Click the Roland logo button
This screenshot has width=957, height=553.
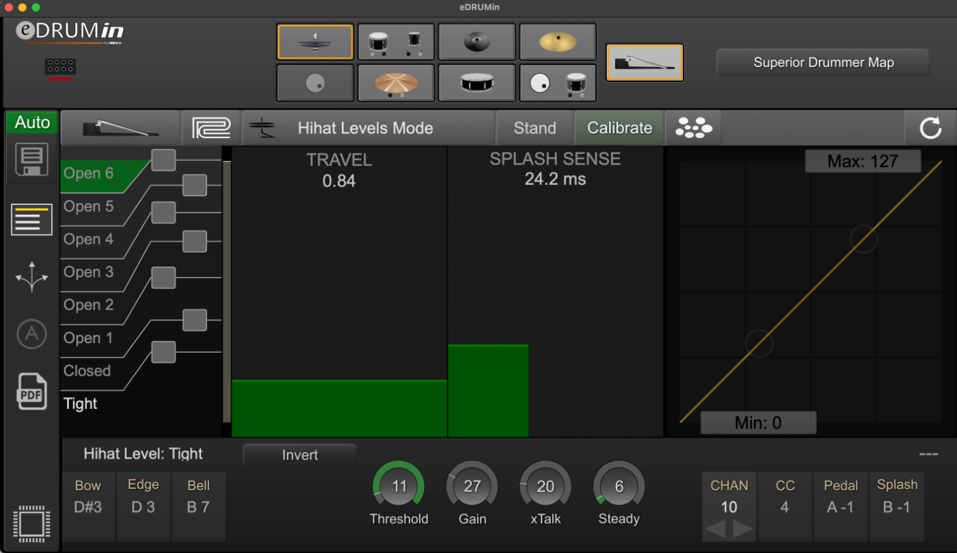211,128
